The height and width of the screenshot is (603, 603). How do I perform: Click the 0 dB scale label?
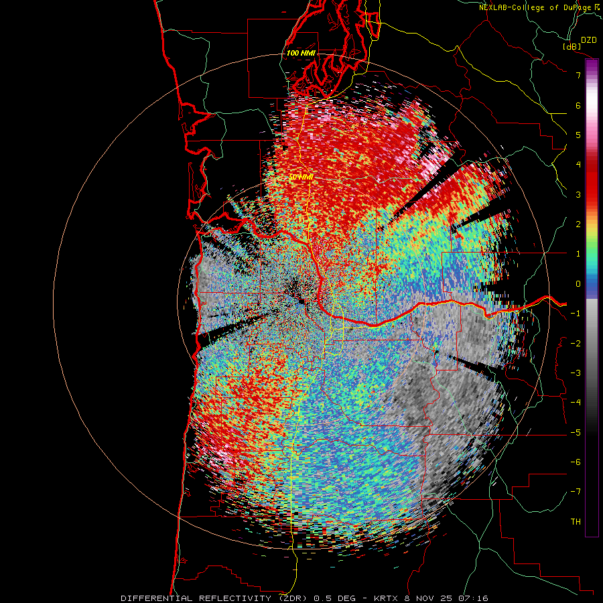[x=578, y=283]
